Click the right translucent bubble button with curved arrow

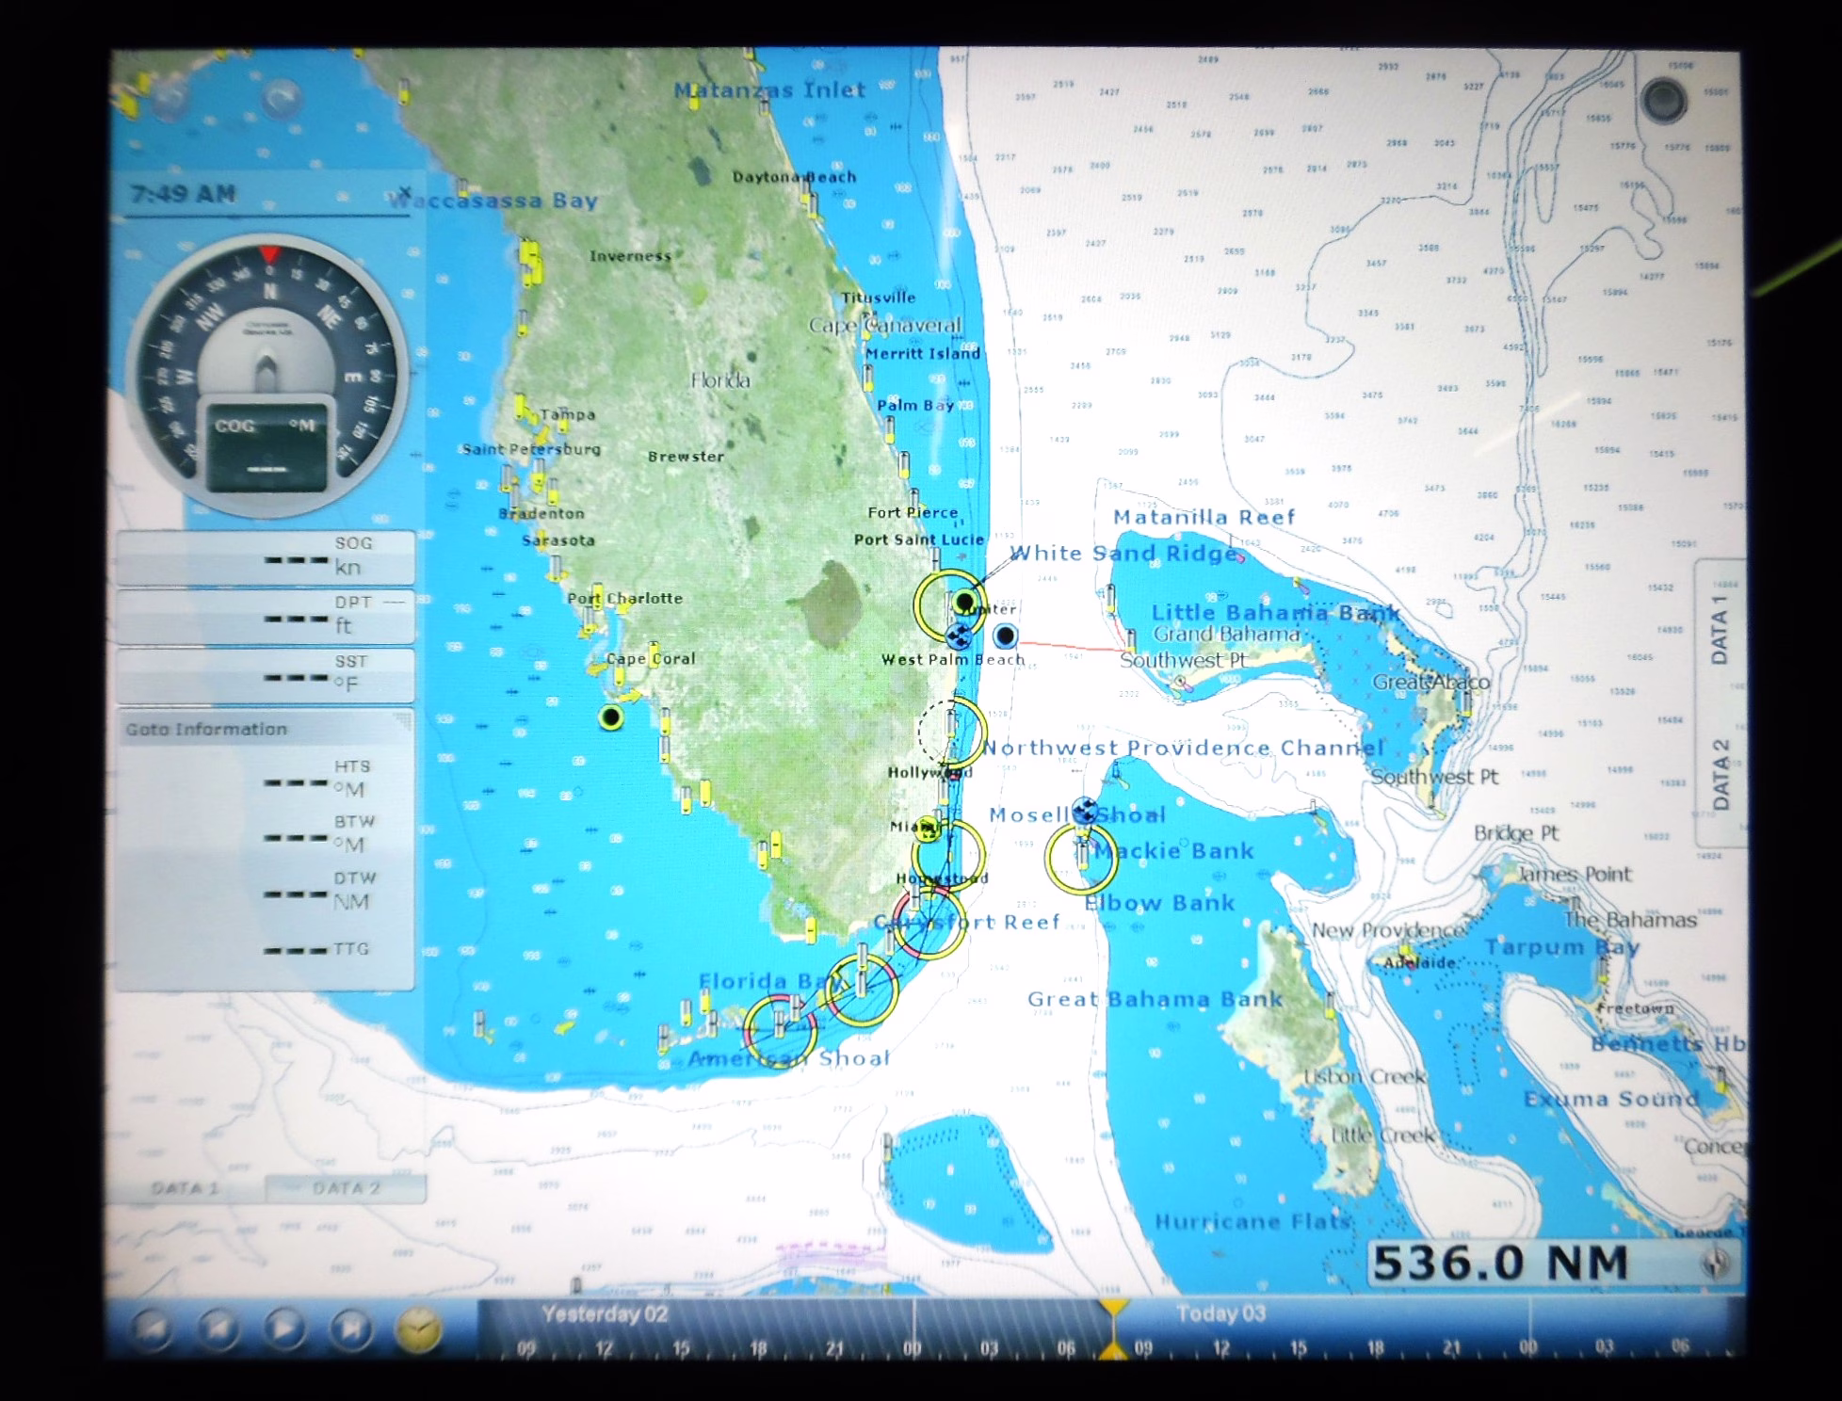pyautogui.click(x=281, y=101)
